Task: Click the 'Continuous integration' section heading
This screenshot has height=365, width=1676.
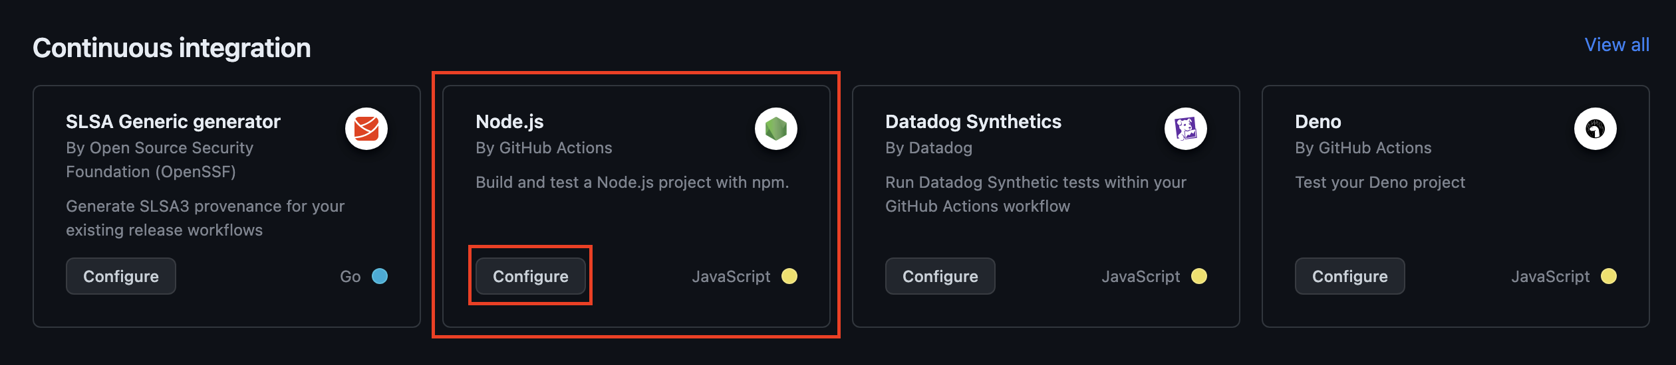Action: coord(172,48)
